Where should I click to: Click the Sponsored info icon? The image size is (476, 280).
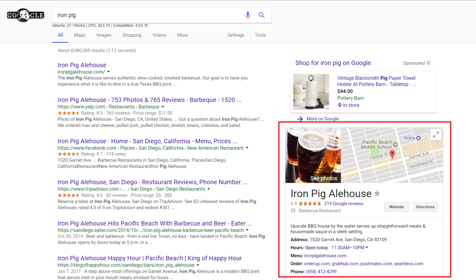428,63
